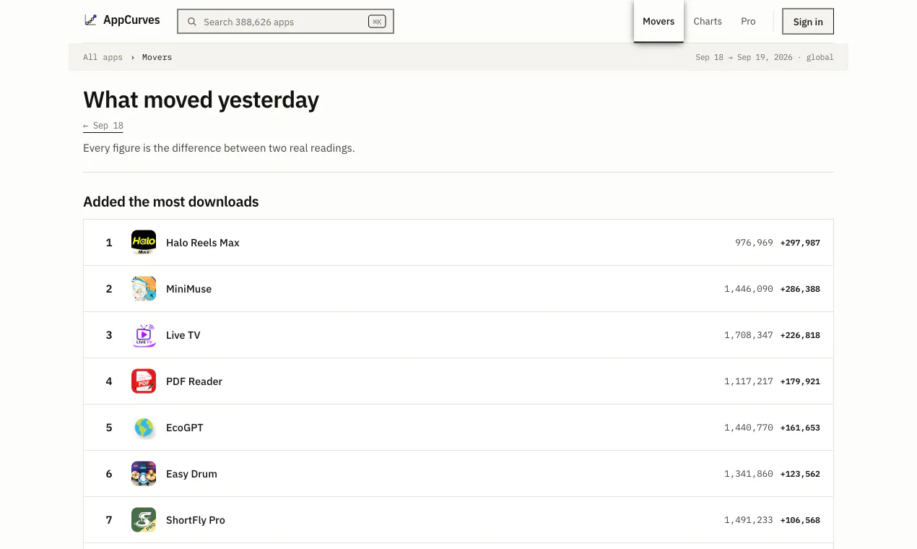Click the +161,653 download gain
The width and height of the screenshot is (917, 549).
coord(800,428)
